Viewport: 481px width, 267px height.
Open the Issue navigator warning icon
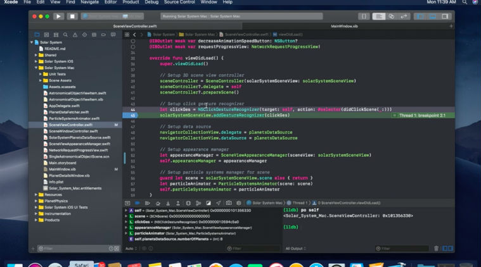pyautogui.click(x=75, y=35)
